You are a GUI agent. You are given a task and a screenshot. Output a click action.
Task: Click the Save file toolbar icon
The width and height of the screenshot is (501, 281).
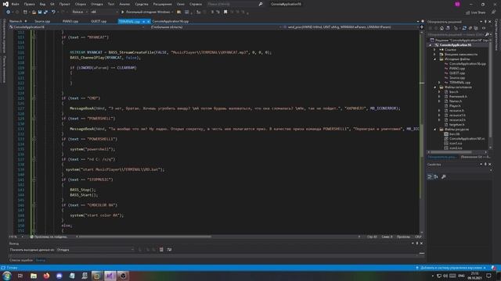[x=40, y=12]
